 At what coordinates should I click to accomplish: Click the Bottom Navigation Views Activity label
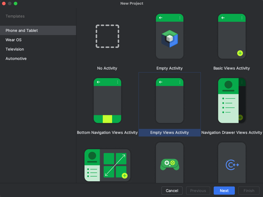coord(107,132)
